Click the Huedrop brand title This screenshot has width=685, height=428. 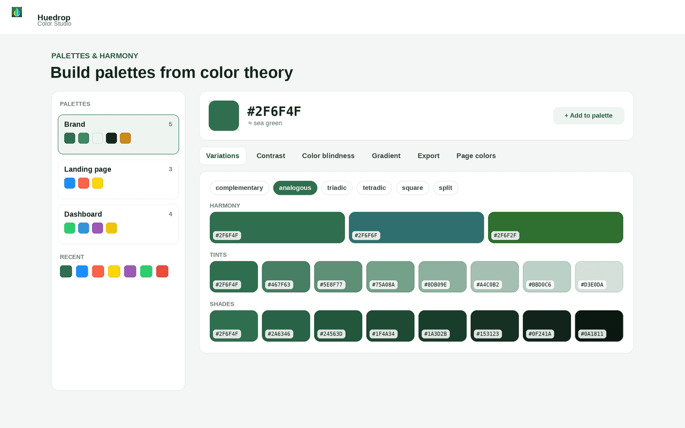coord(54,18)
